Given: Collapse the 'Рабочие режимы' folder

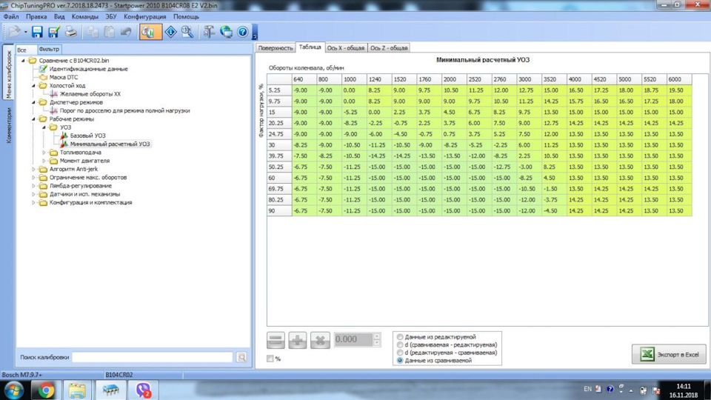Looking at the screenshot, I should (33, 119).
